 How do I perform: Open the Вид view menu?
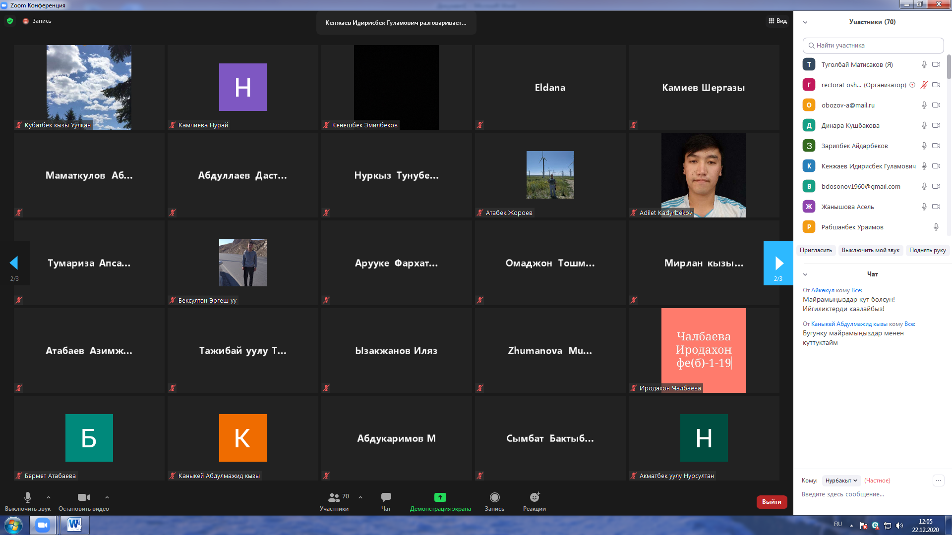point(777,21)
